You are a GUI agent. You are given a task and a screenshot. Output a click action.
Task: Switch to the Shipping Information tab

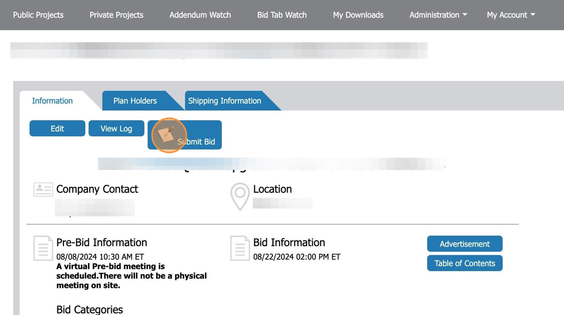[225, 101]
